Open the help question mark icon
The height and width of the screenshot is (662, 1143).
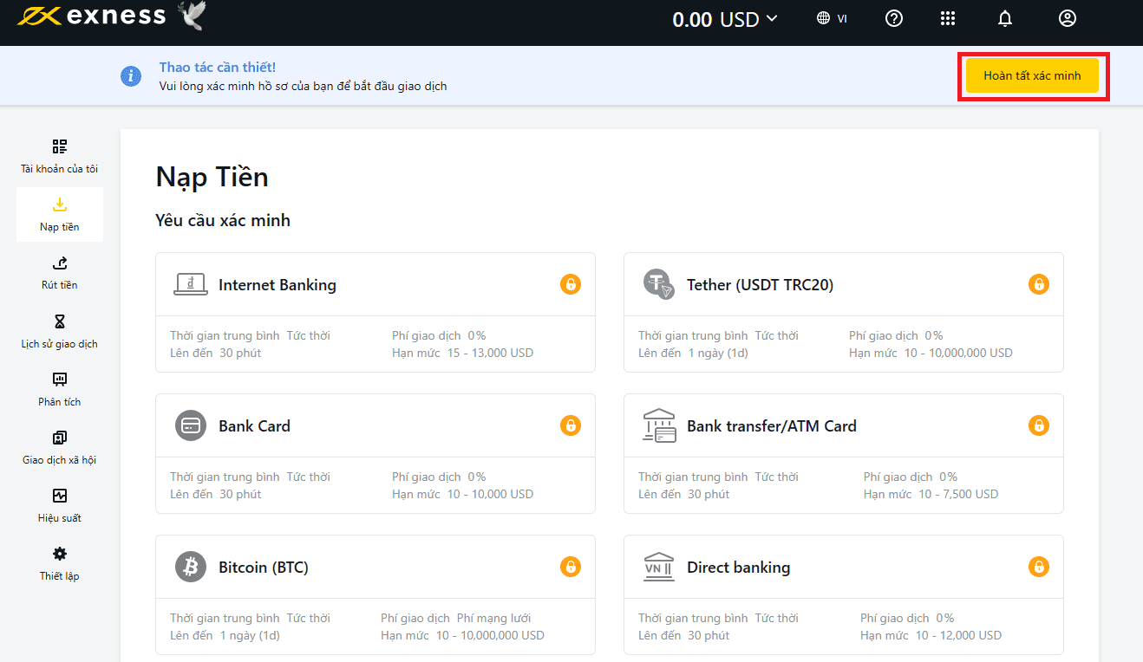click(x=894, y=18)
